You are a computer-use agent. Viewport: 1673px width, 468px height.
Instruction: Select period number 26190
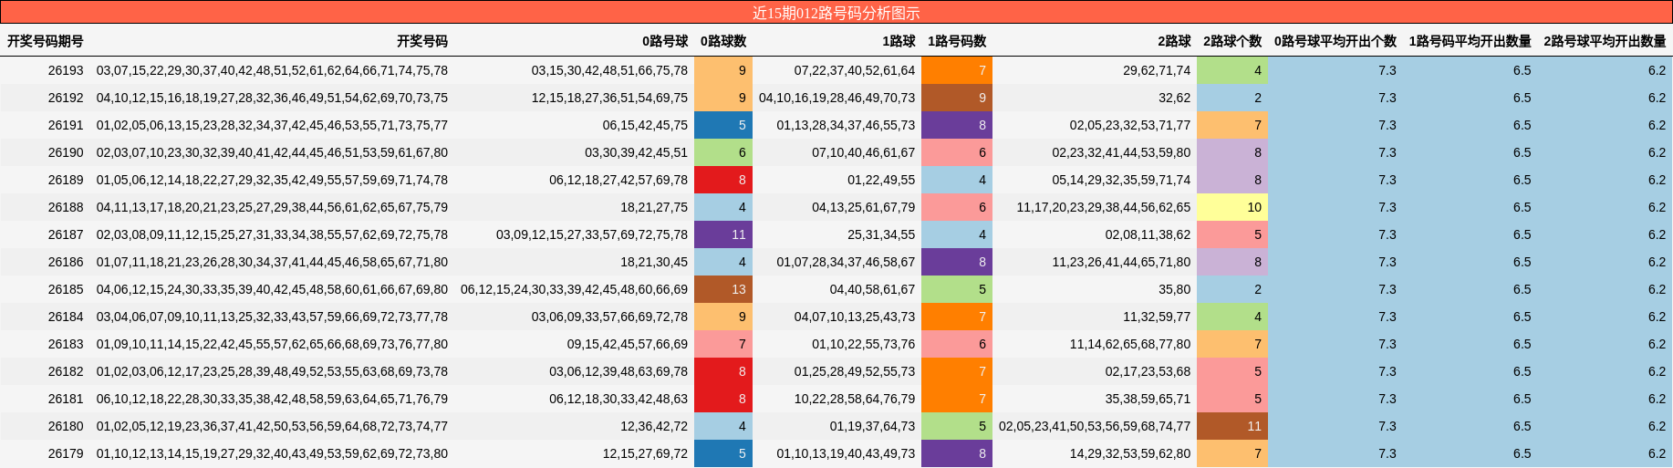pyautogui.click(x=66, y=152)
